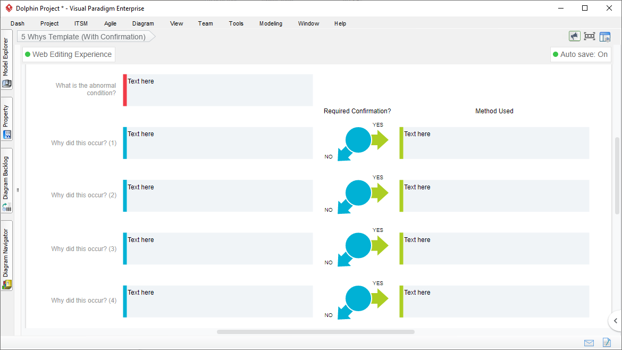Click the 'Why did this occur? (4)' label
The width and height of the screenshot is (622, 350).
(83, 301)
